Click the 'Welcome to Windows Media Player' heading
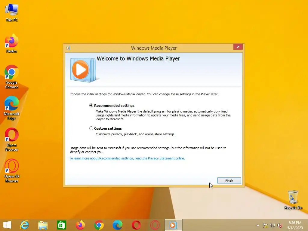Viewport: 308px width, 231px height. [x=138, y=59]
